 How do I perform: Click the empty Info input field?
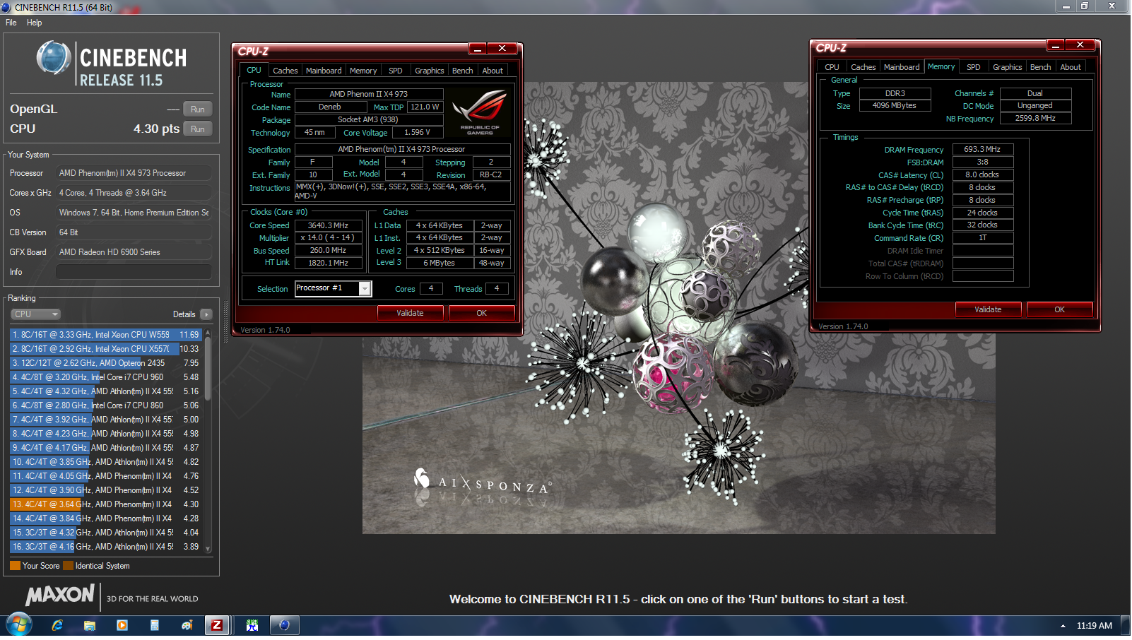(x=134, y=272)
